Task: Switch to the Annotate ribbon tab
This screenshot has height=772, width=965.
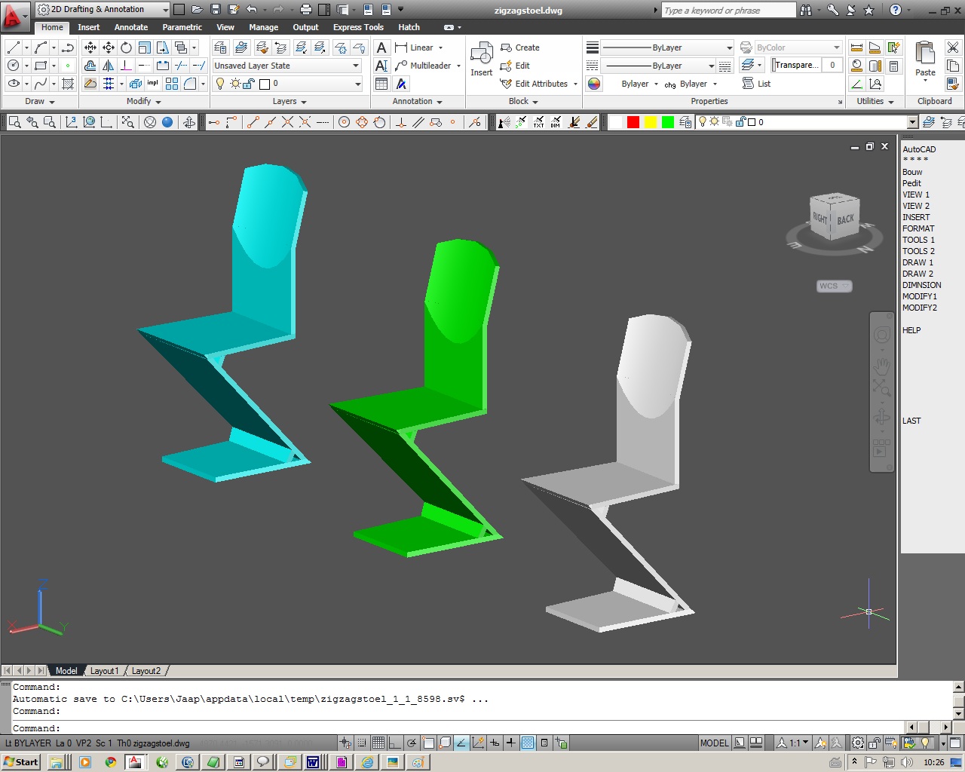Action: point(131,27)
